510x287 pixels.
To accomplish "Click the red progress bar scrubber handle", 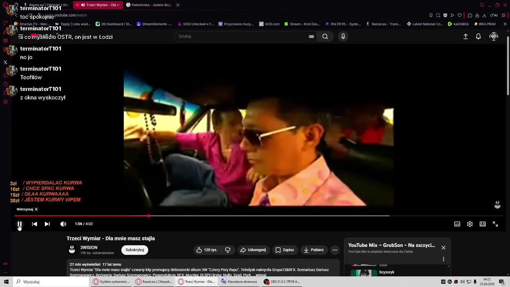I will point(148,216).
